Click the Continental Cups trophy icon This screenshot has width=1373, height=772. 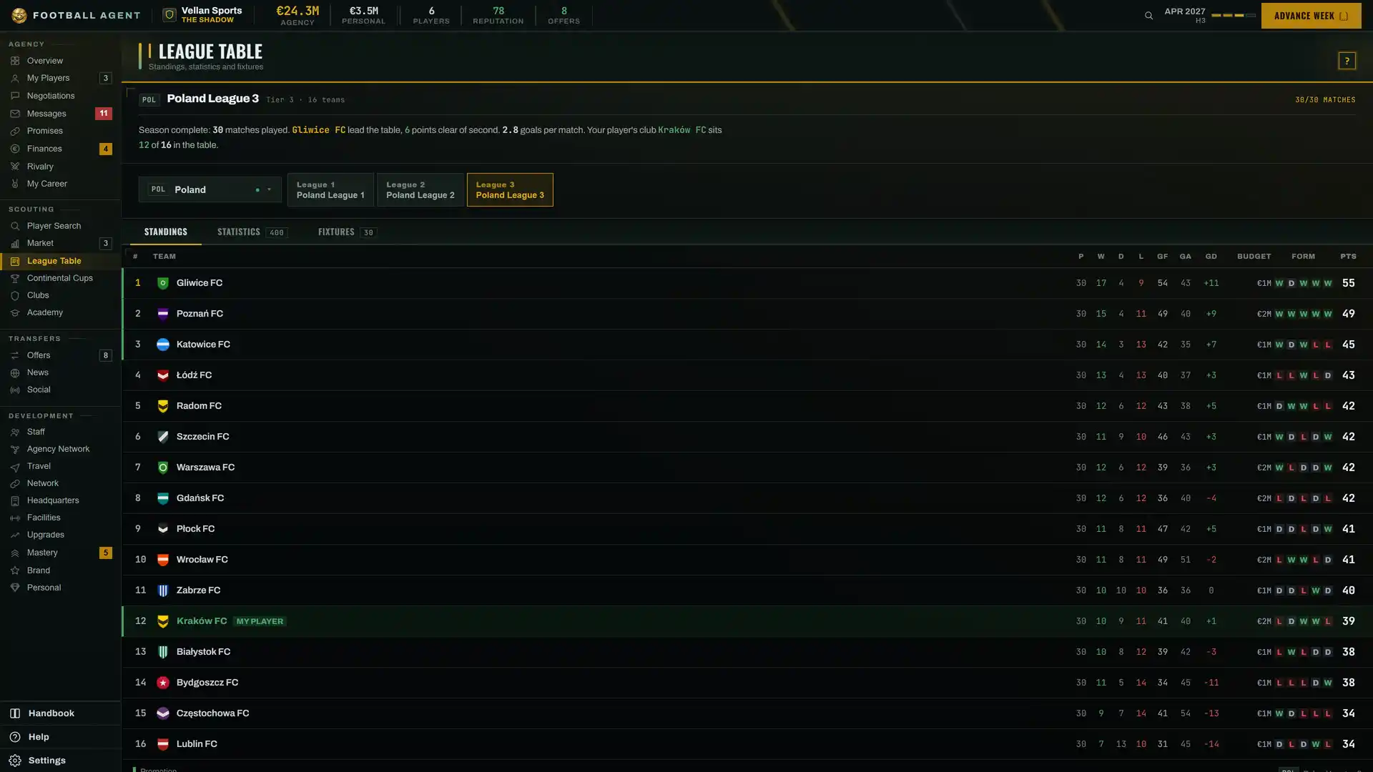[15, 278]
